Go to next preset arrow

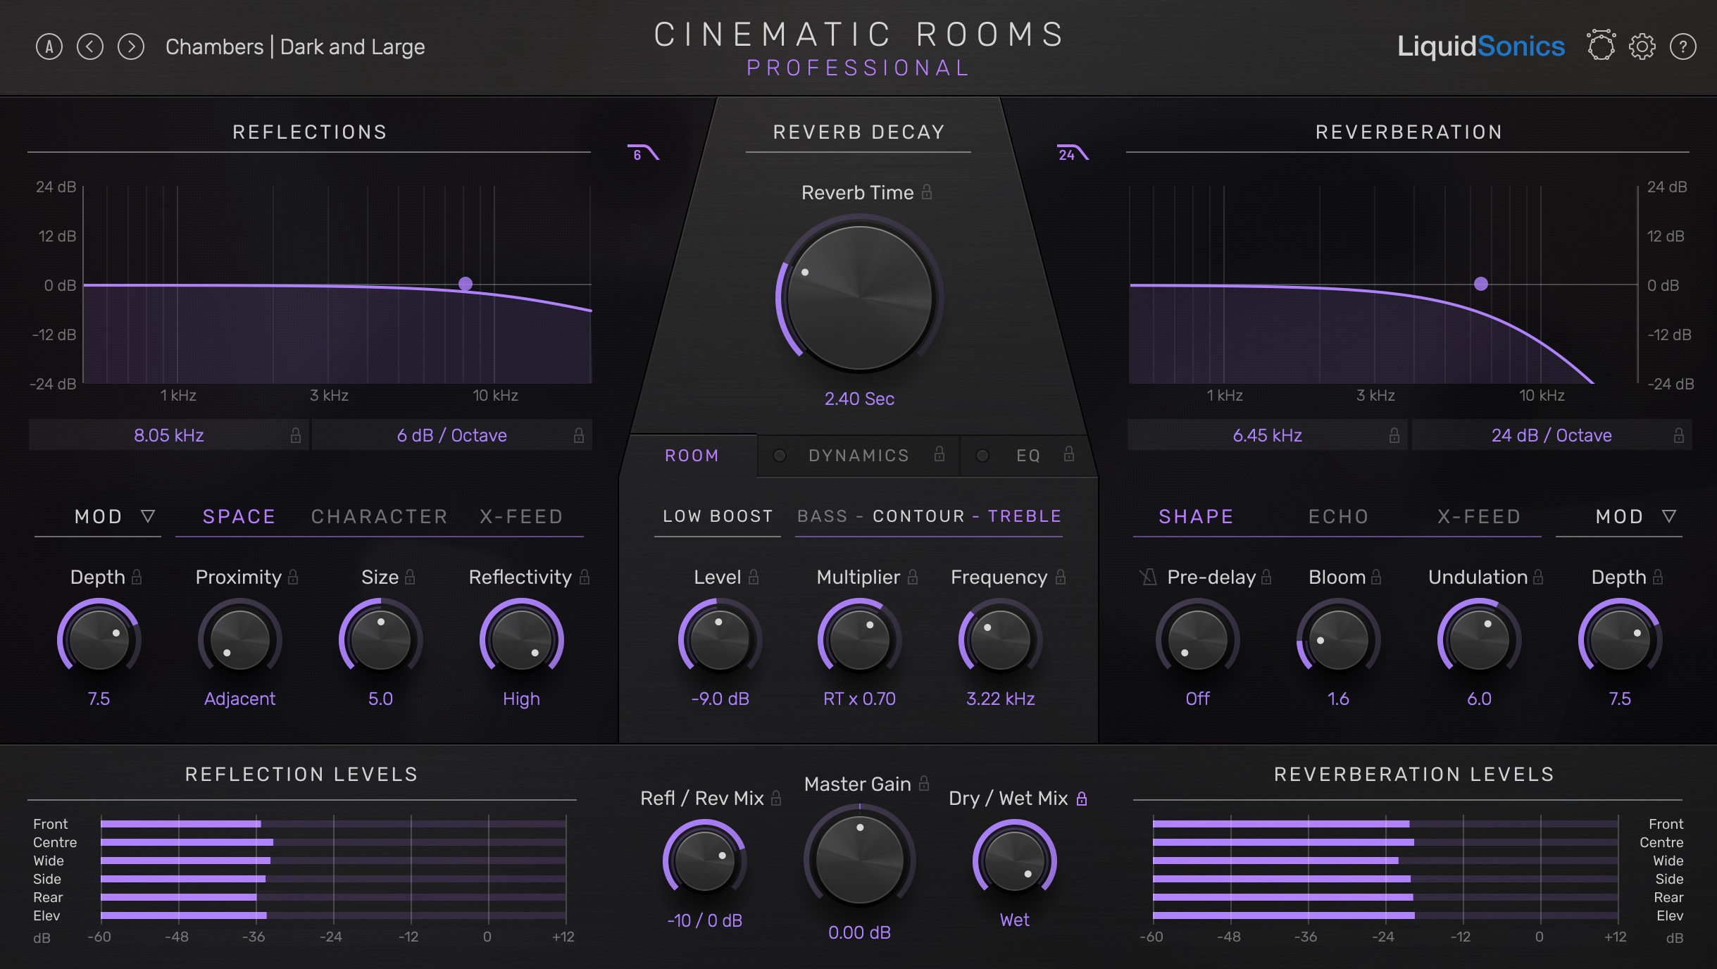coord(131,47)
